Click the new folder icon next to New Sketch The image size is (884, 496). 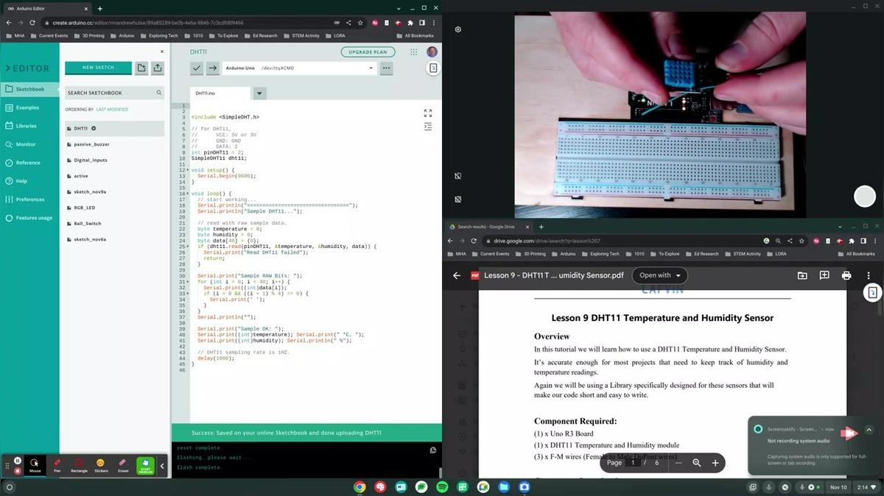[141, 68]
